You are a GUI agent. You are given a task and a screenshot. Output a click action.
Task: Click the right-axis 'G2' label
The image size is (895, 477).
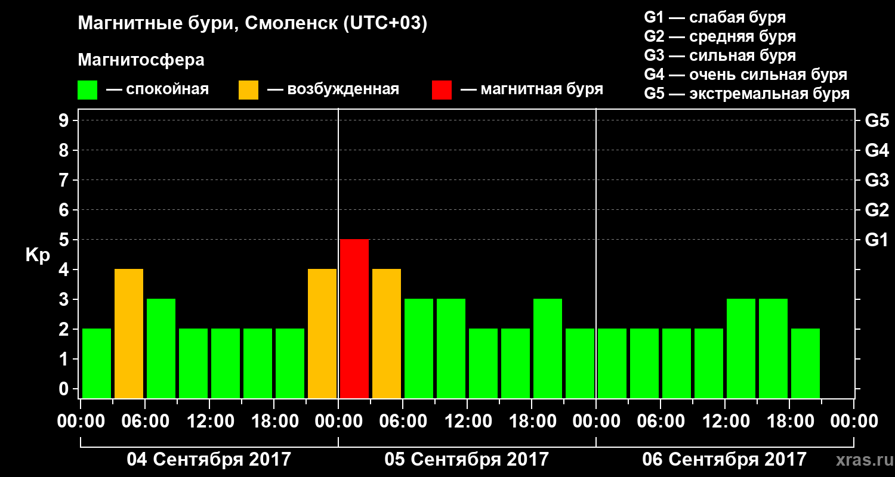[877, 210]
